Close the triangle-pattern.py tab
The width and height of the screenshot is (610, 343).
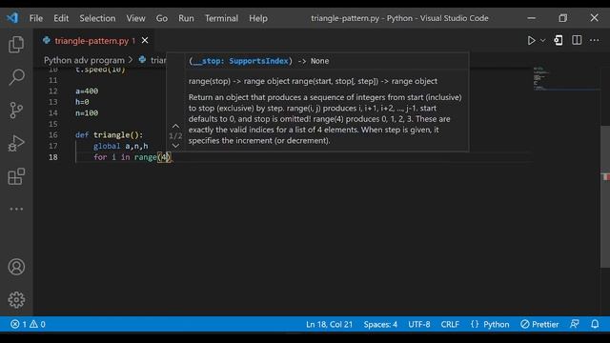pos(145,40)
